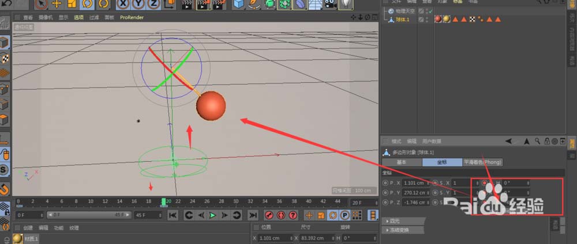This screenshot has height=244, width=577.
Task: Activate the Move tool in top toolbar
Action: [x=57, y=4]
